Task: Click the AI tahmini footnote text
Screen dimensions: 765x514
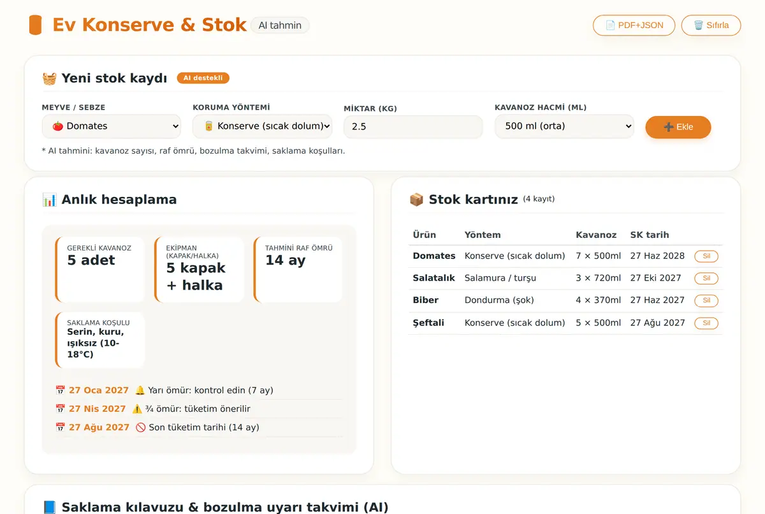Action: 193,151
